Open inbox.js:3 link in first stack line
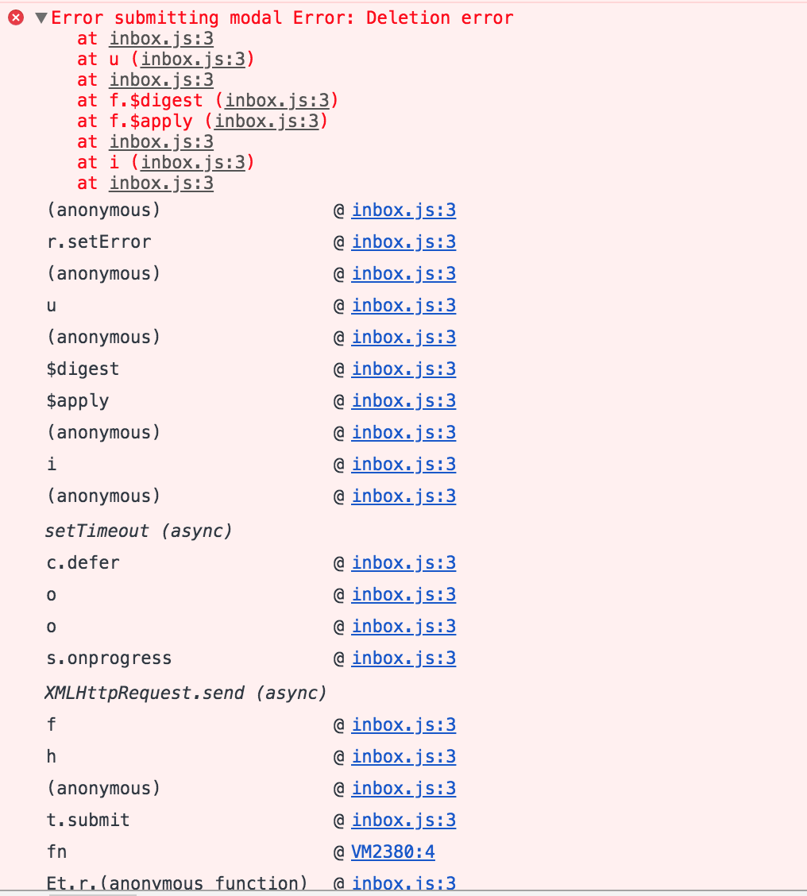The width and height of the screenshot is (807, 896). click(162, 38)
